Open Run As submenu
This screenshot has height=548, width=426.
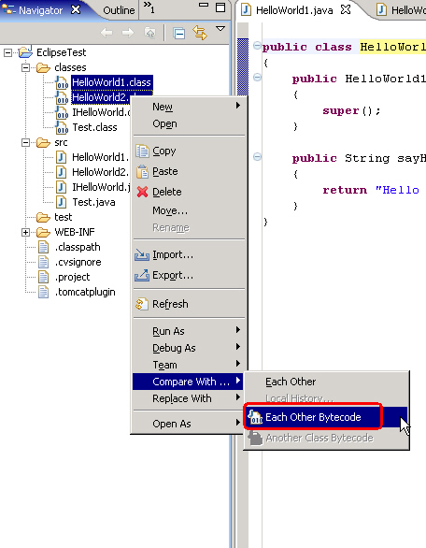(x=189, y=331)
